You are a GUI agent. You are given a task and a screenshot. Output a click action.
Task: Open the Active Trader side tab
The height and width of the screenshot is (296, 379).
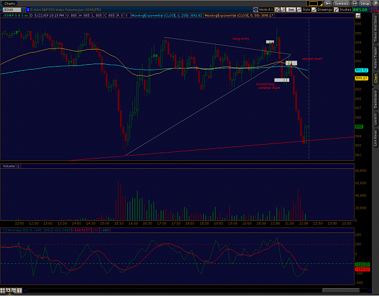375,58
